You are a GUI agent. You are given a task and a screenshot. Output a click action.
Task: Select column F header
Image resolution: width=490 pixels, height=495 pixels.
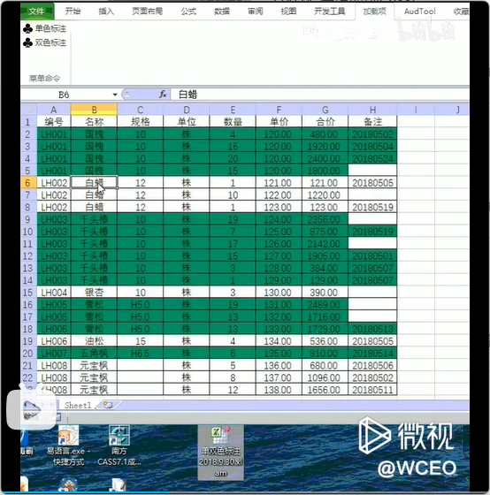point(279,110)
